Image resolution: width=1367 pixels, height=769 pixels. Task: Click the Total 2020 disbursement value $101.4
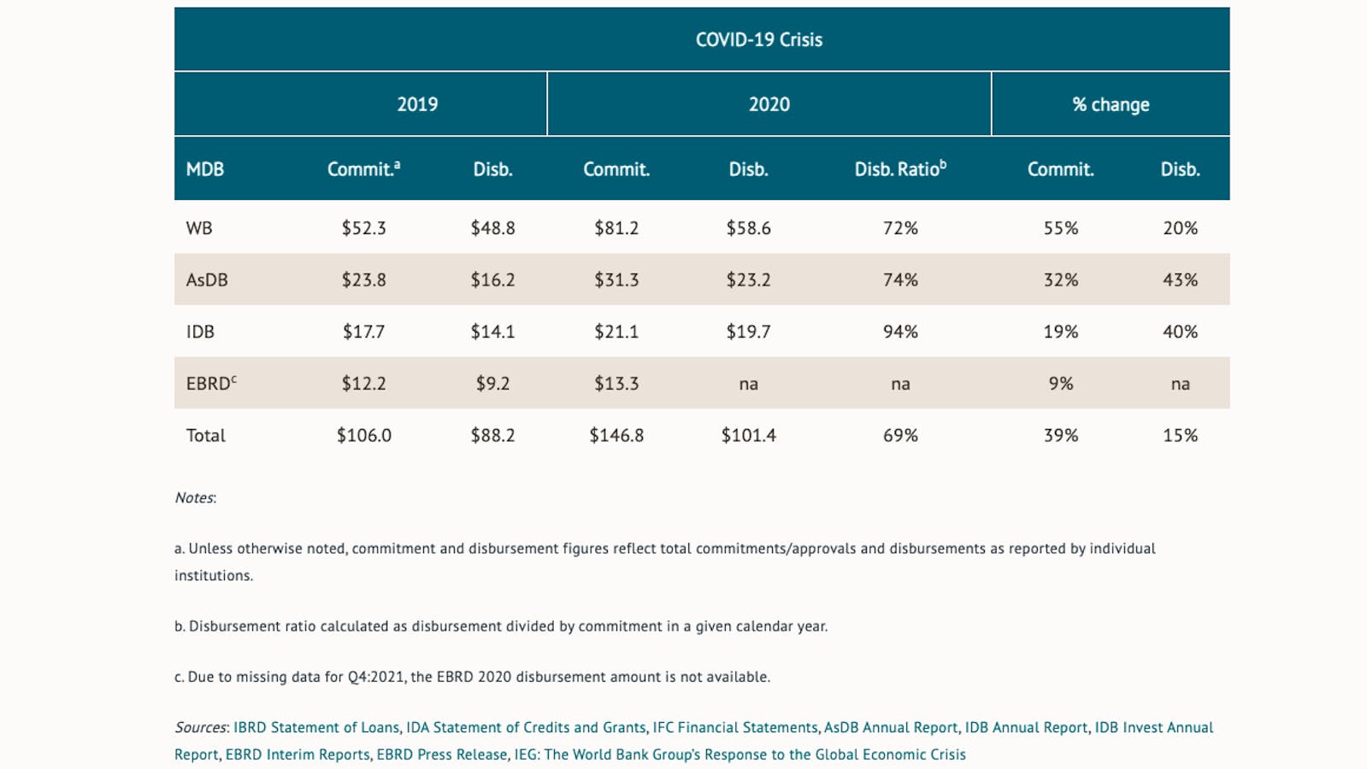[x=749, y=435]
